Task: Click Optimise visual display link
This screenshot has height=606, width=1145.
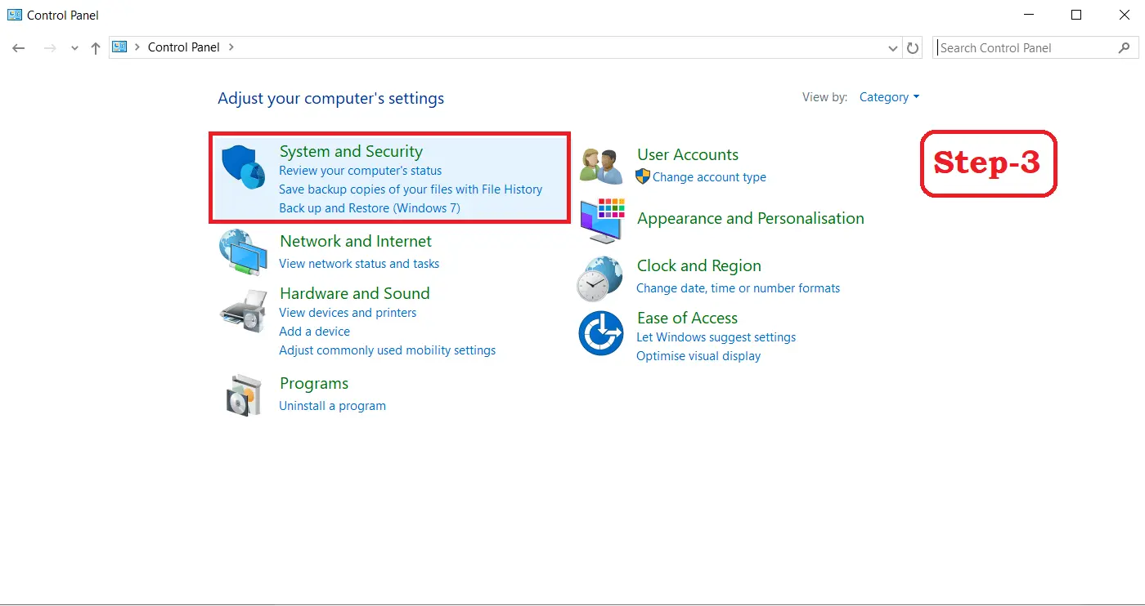Action: (x=698, y=356)
